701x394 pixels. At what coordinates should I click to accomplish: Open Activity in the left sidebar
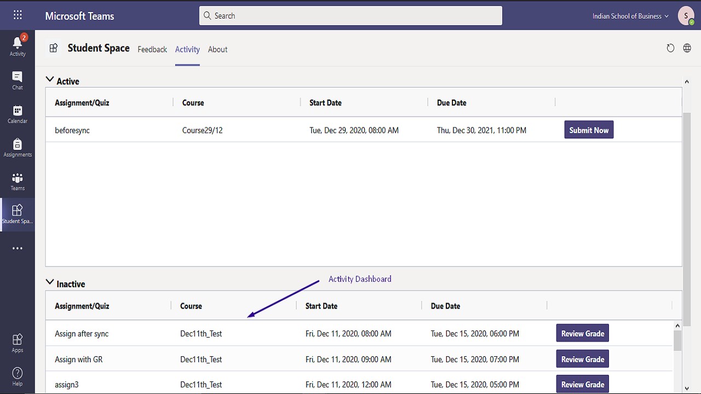(x=18, y=45)
